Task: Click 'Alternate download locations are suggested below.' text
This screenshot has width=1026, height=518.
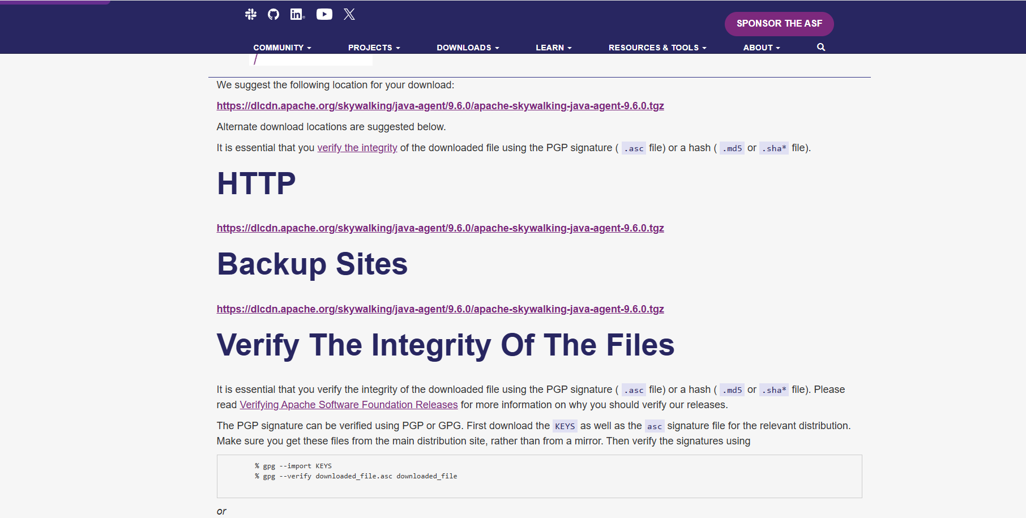Action: pos(331,127)
